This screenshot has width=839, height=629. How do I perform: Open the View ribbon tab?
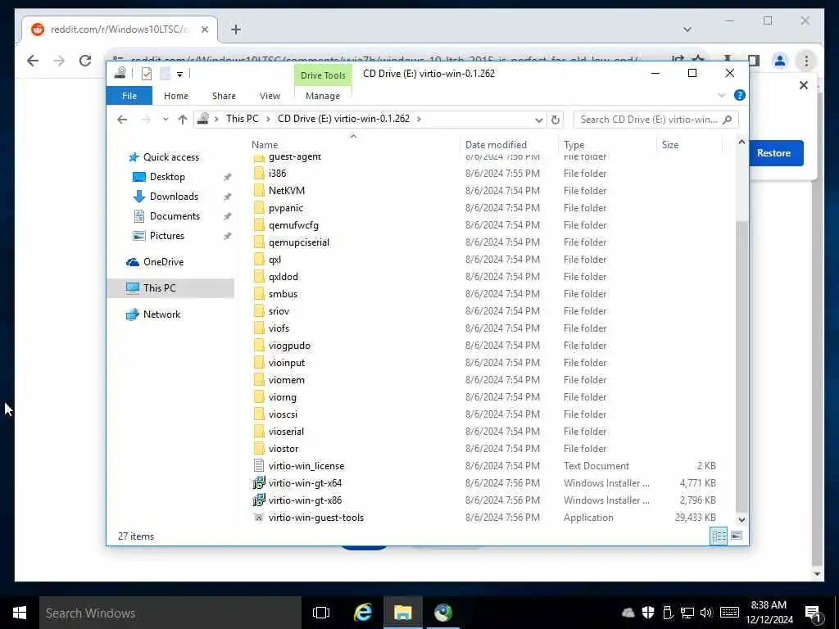pyautogui.click(x=270, y=96)
